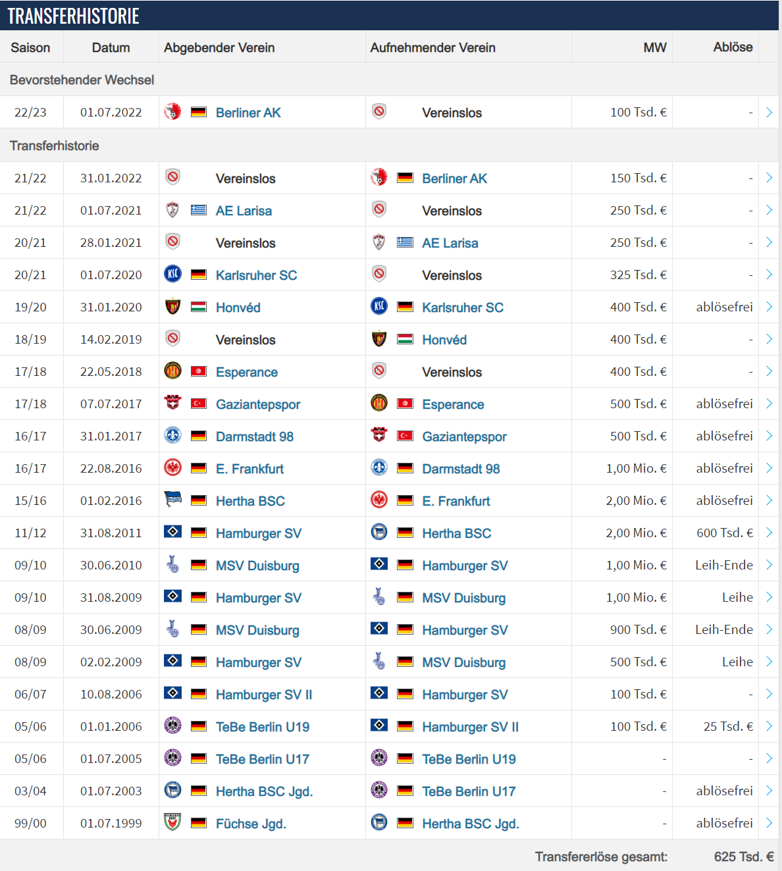Screen dimensions: 782x871
Task: Click the Greek flag next to AE Larisa, 01.07.2021
Action: (199, 210)
